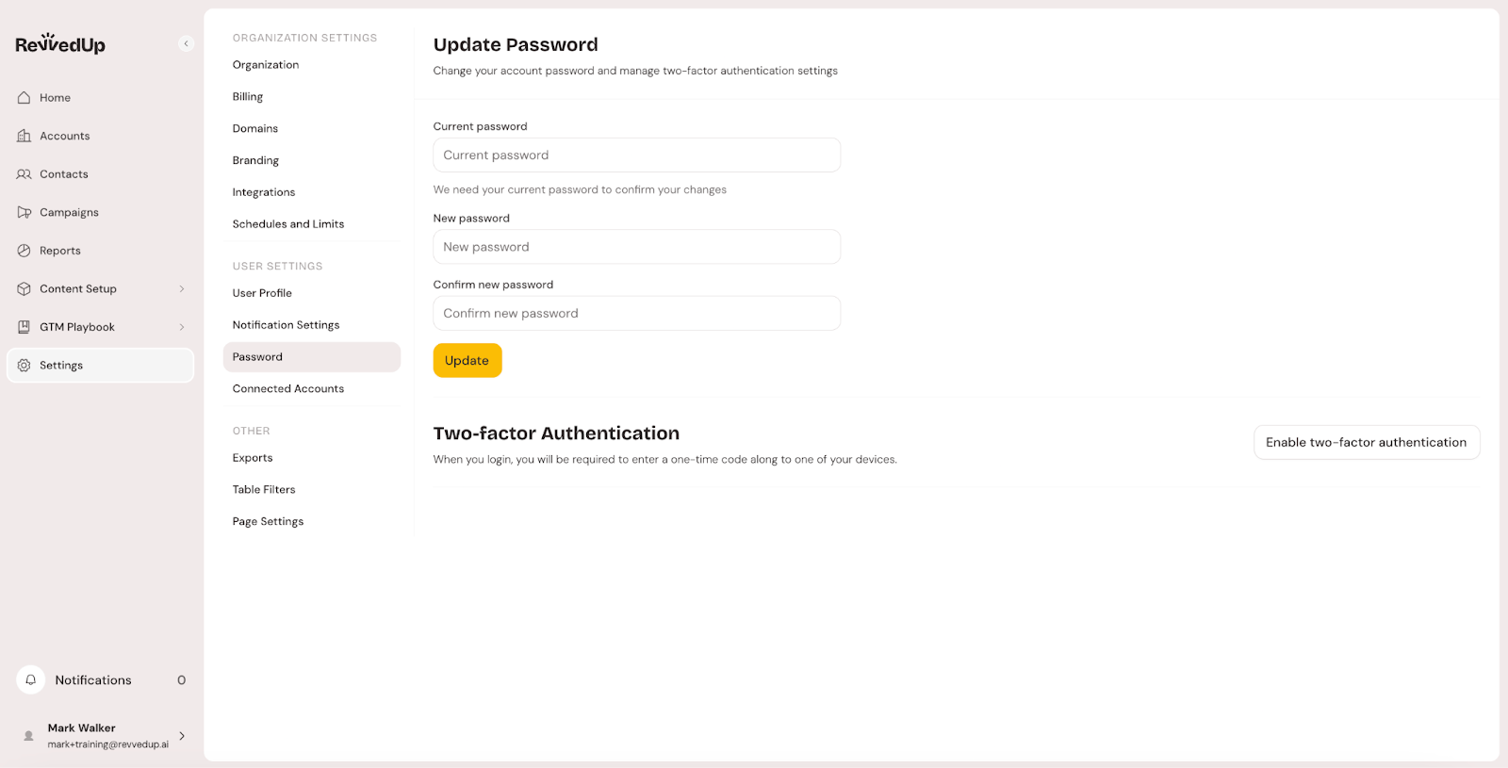Viewport: 1508px width, 768px height.
Task: Collapse the sidebar with the arrow button
Action: (186, 43)
